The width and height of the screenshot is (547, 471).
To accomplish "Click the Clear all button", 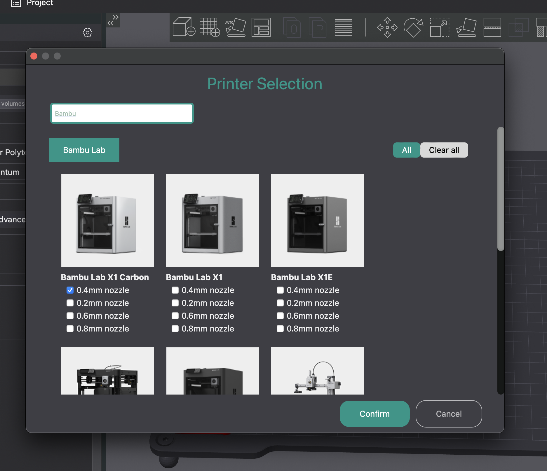I will (x=444, y=150).
